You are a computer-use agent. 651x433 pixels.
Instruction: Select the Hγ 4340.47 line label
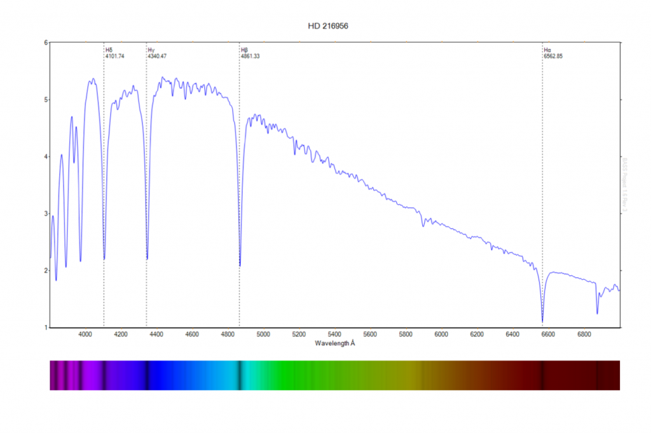157,53
